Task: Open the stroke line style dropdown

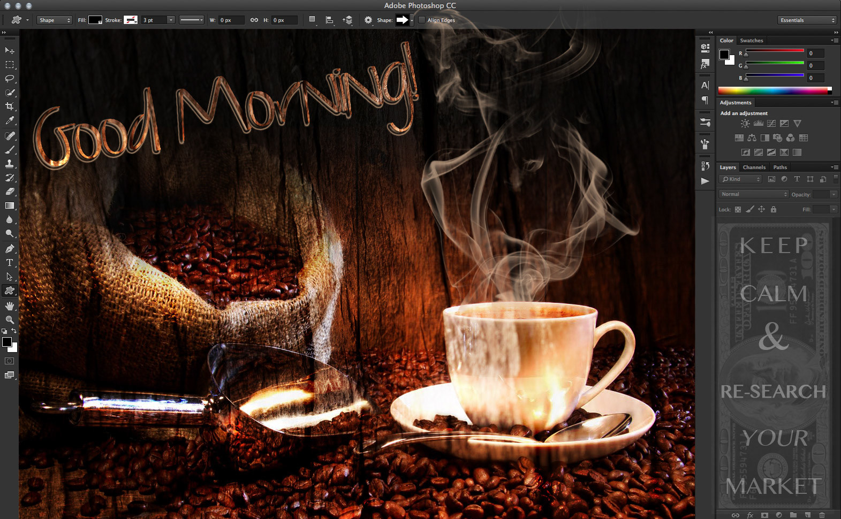Action: click(x=192, y=20)
